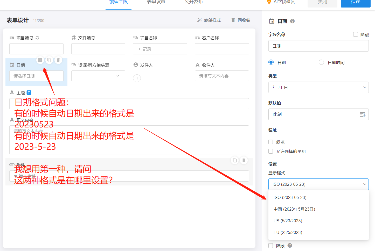Click the 保存 button
Screen dimensions: 375x251
tap(356, 3)
